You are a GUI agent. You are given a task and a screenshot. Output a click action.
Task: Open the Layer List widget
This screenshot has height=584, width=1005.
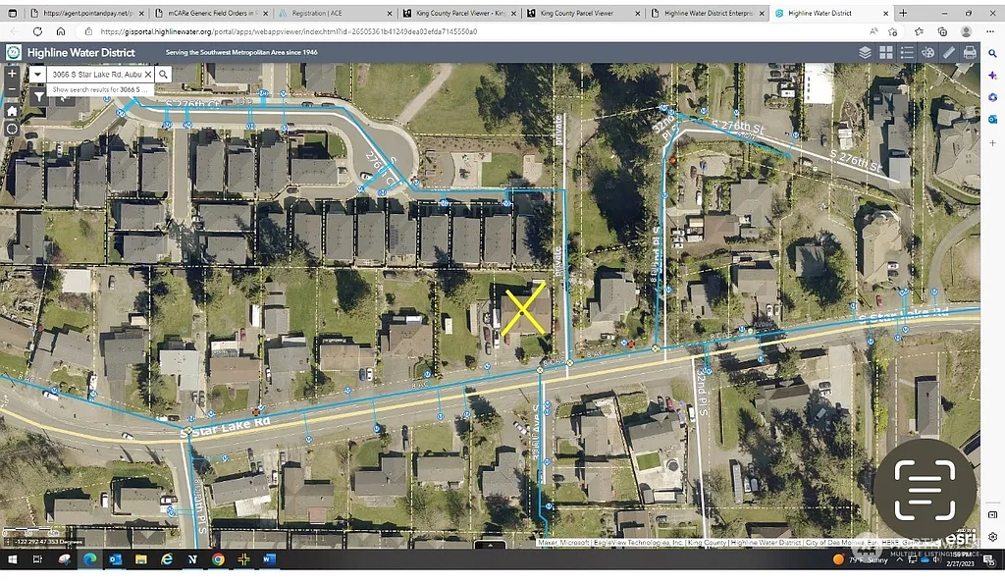click(x=865, y=53)
